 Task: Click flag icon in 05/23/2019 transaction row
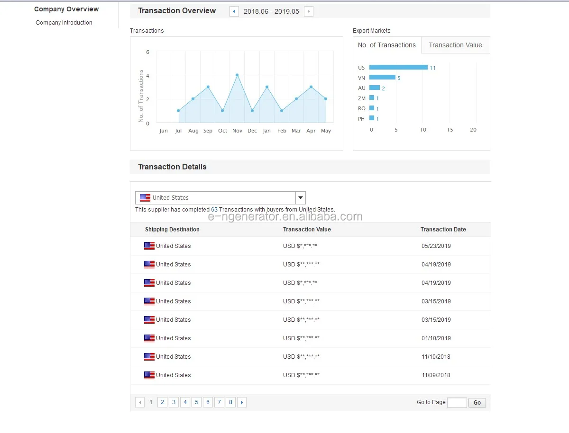pyautogui.click(x=149, y=246)
